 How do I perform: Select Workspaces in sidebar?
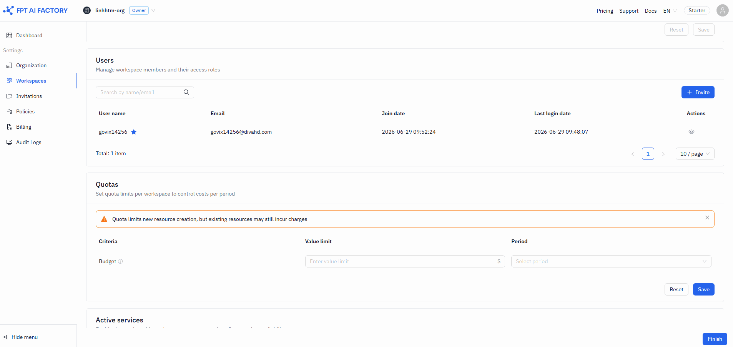coord(31,81)
